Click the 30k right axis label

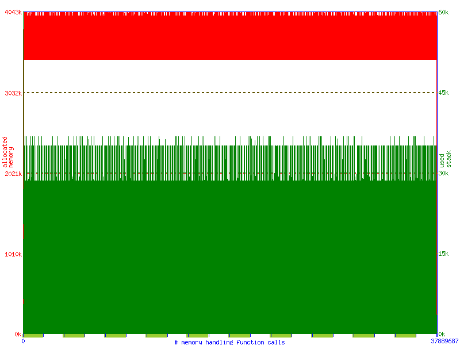[443, 174]
